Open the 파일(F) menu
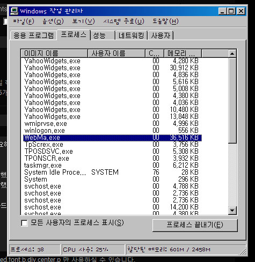 click(24, 21)
